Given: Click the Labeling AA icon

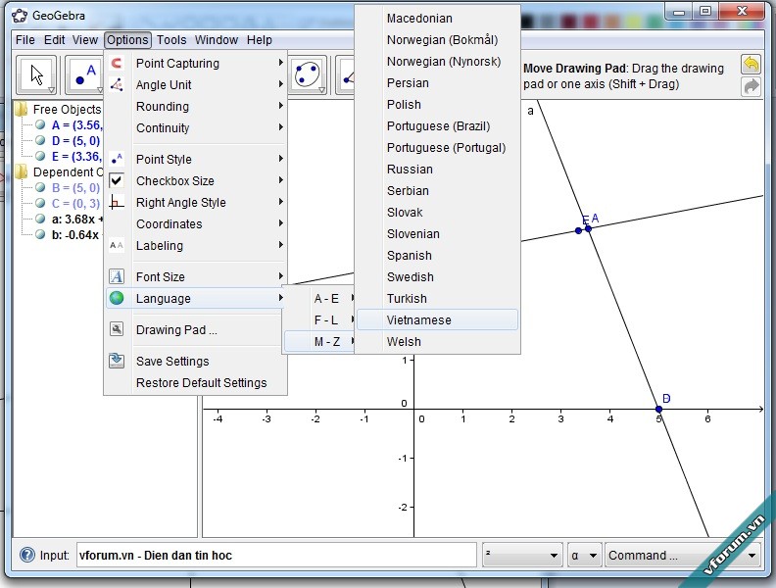Looking at the screenshot, I should (x=117, y=246).
